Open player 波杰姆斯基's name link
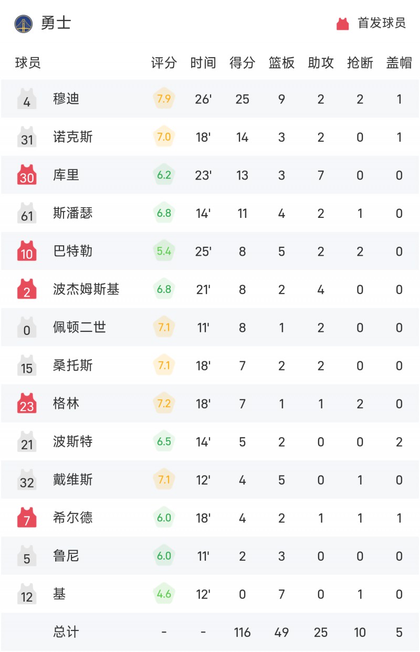Screen dimensions: 420x652 86,289
